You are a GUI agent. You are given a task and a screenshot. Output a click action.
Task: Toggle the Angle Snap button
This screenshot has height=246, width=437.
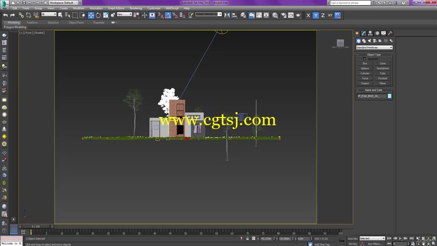(x=168, y=15)
